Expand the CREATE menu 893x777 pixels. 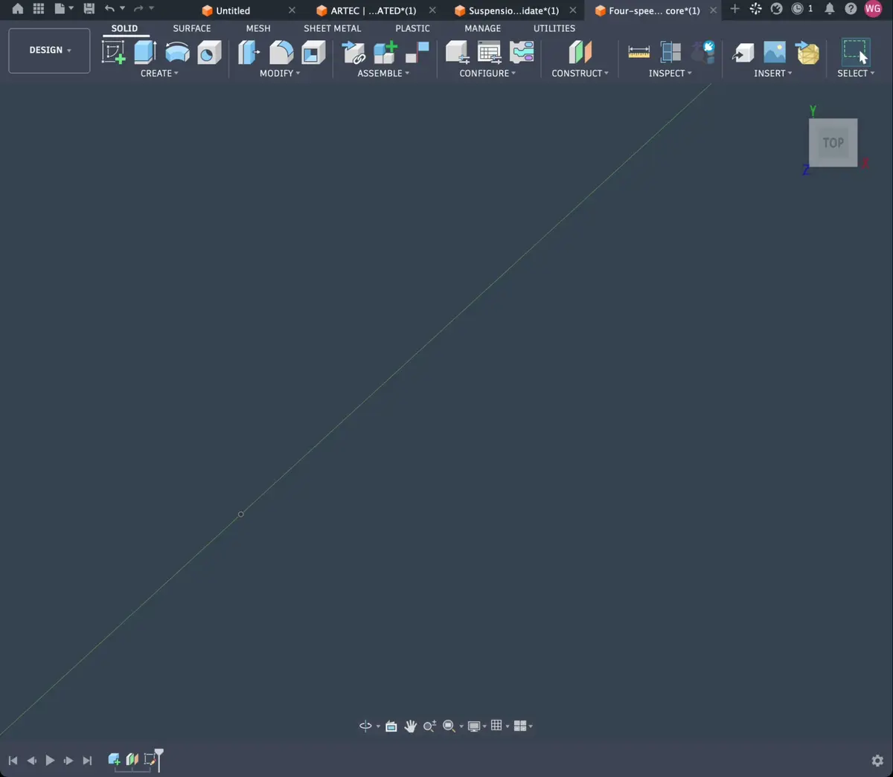pyautogui.click(x=159, y=74)
